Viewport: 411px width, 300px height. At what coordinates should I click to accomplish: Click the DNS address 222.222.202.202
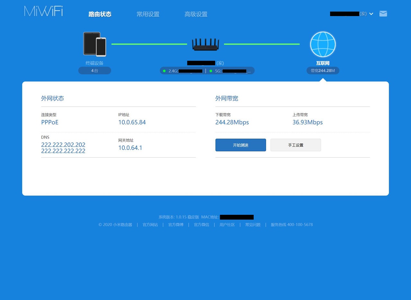63,145
